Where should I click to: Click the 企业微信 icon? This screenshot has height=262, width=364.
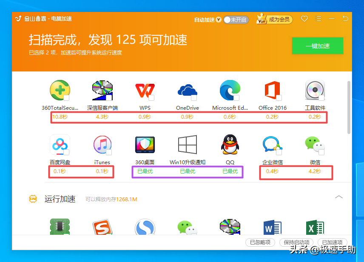[x=272, y=145]
